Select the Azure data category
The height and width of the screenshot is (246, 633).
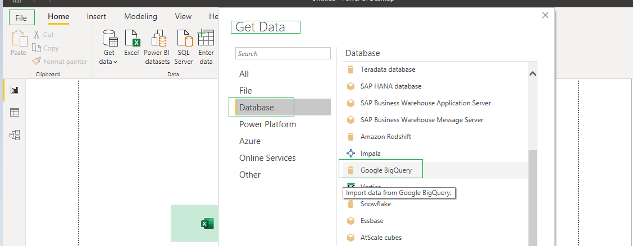pos(250,141)
